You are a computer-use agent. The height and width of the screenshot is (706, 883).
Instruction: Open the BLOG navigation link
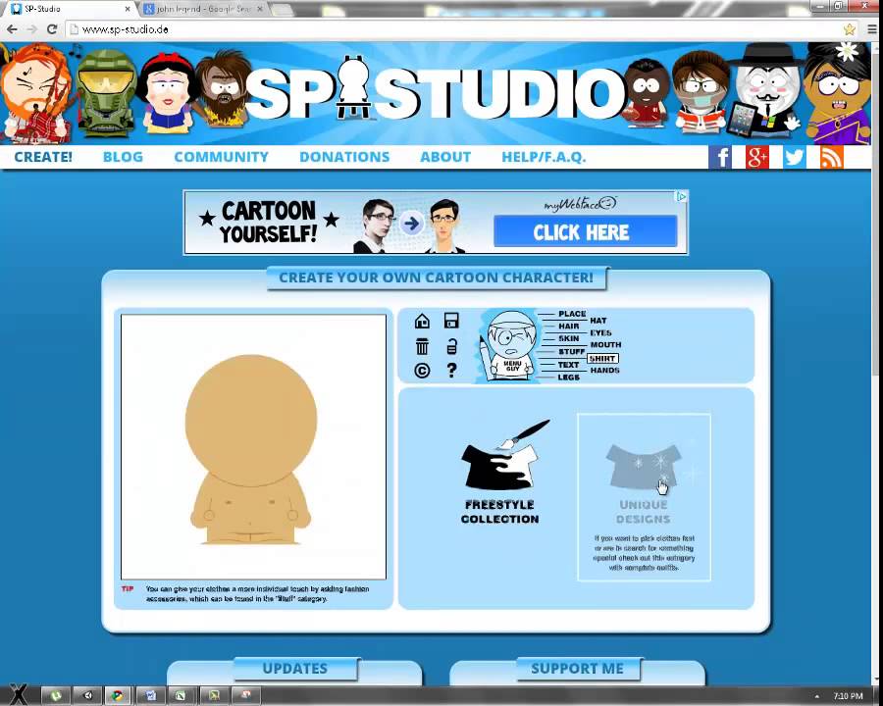click(x=123, y=157)
